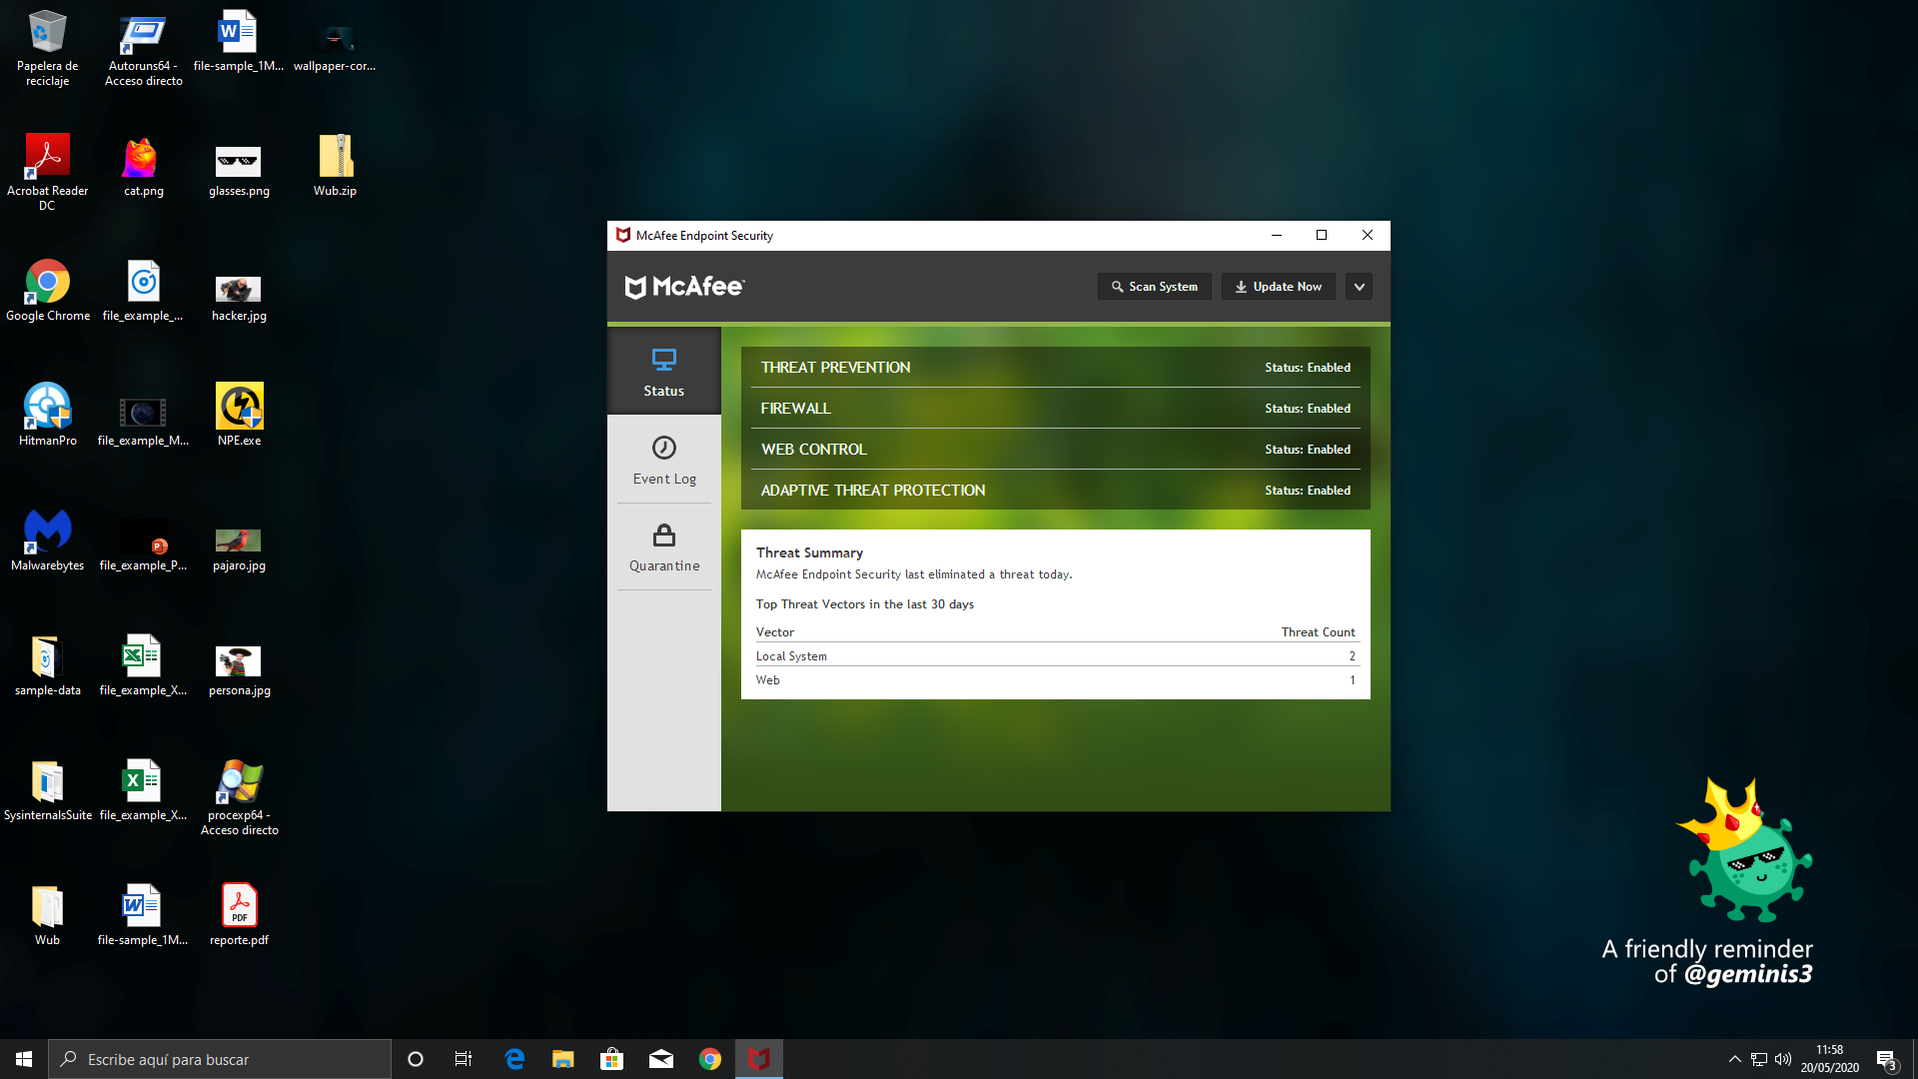Click the McAfee taskbar shield icon
Viewport: 1918px width, 1079px height.
[759, 1059]
